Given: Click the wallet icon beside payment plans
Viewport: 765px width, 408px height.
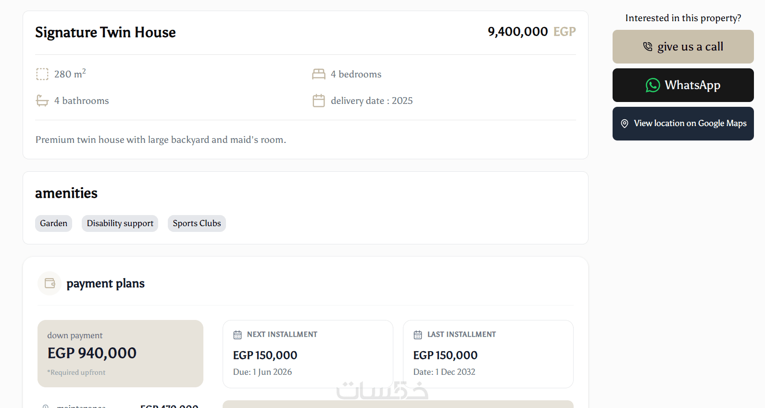Looking at the screenshot, I should click(50, 283).
